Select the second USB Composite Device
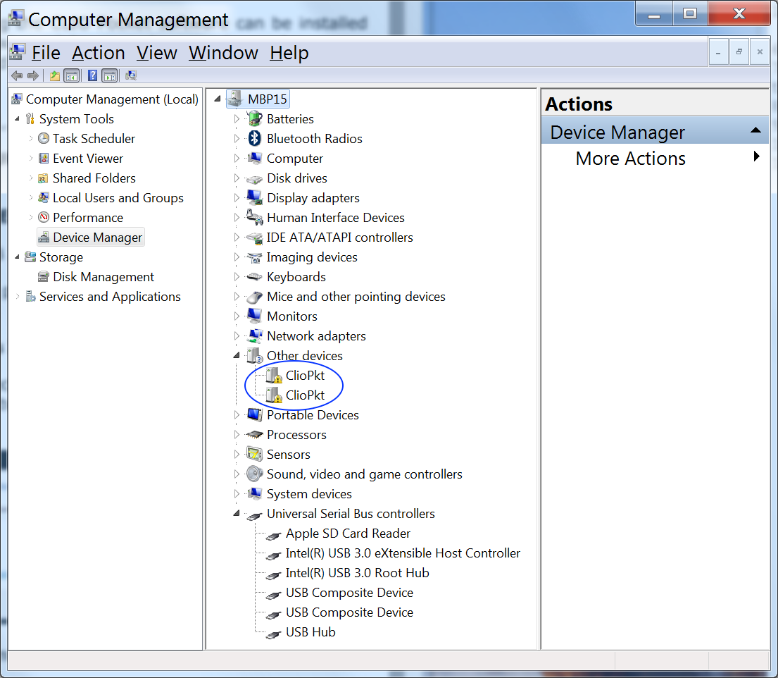This screenshot has height=678, width=778. click(349, 612)
